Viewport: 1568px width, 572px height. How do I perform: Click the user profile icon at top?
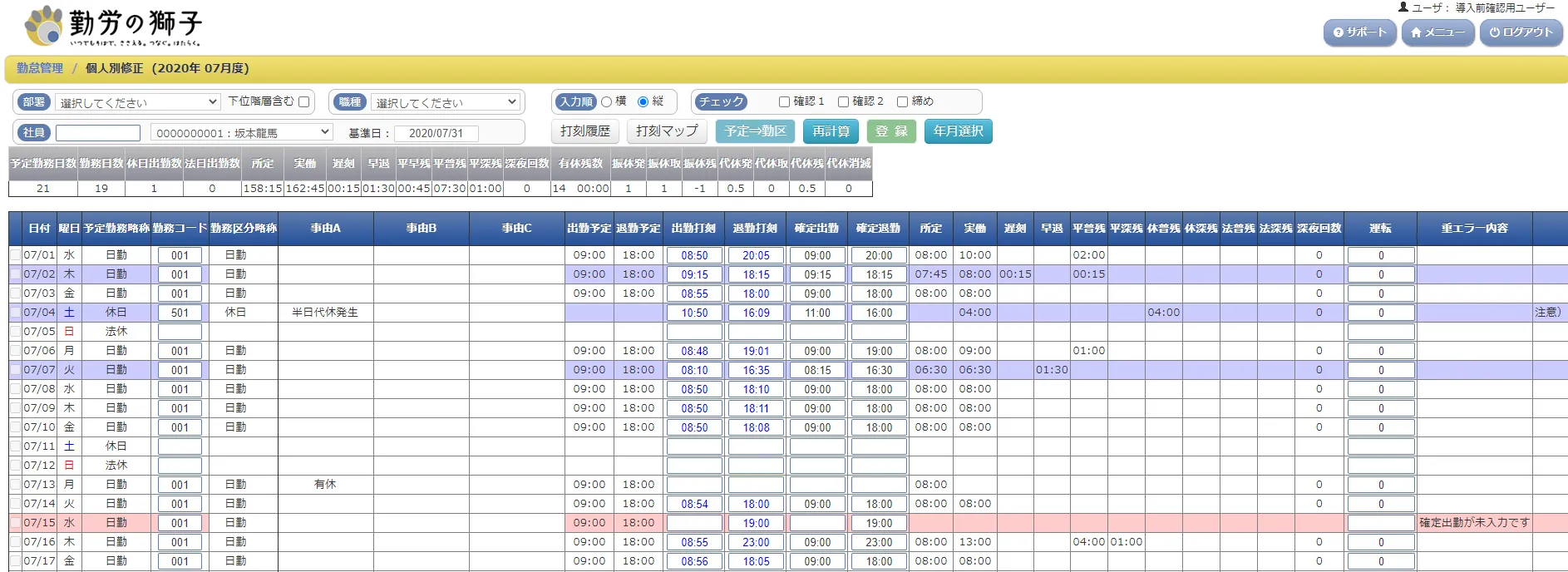pos(1403,7)
